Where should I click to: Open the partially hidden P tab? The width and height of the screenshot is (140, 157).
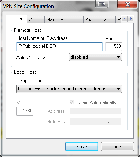click(119, 19)
